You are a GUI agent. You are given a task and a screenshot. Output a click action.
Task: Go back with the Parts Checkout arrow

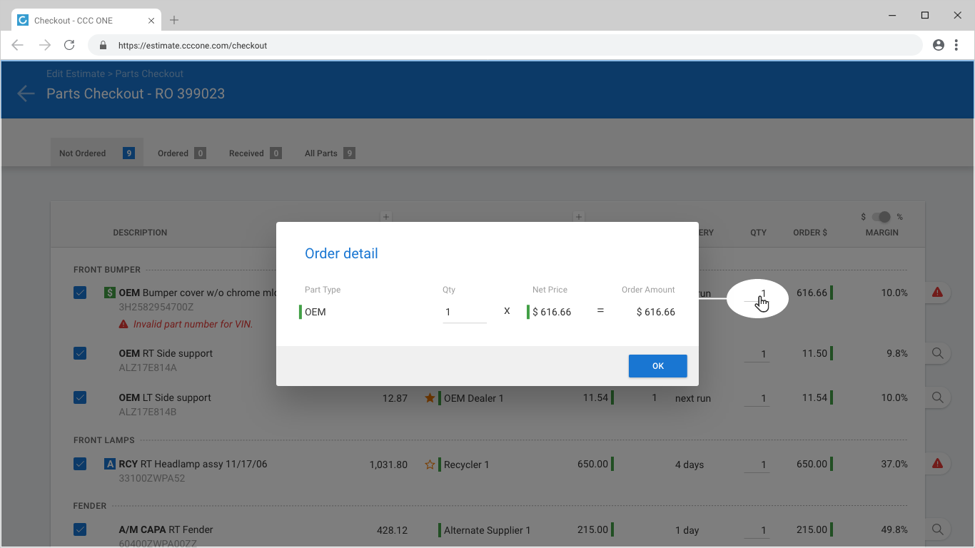click(26, 93)
